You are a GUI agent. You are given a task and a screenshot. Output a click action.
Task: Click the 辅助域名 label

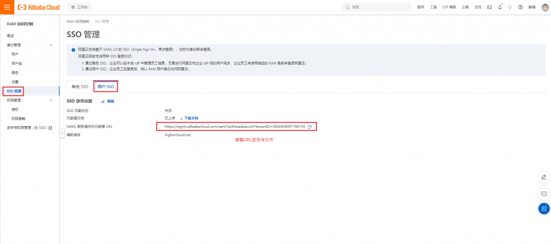73,135
